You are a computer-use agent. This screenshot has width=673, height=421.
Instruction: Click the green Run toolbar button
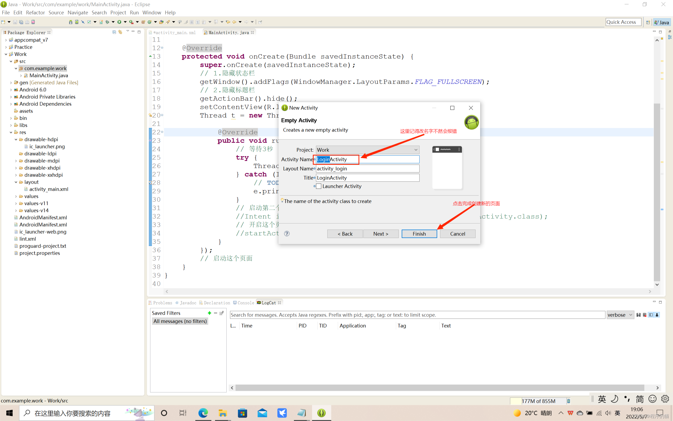pyautogui.click(x=119, y=22)
